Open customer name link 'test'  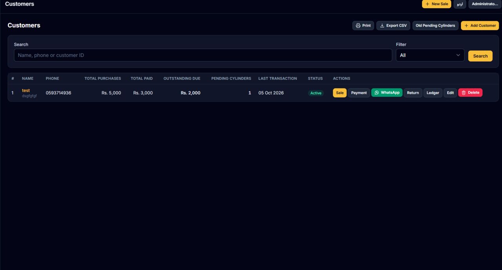click(26, 90)
